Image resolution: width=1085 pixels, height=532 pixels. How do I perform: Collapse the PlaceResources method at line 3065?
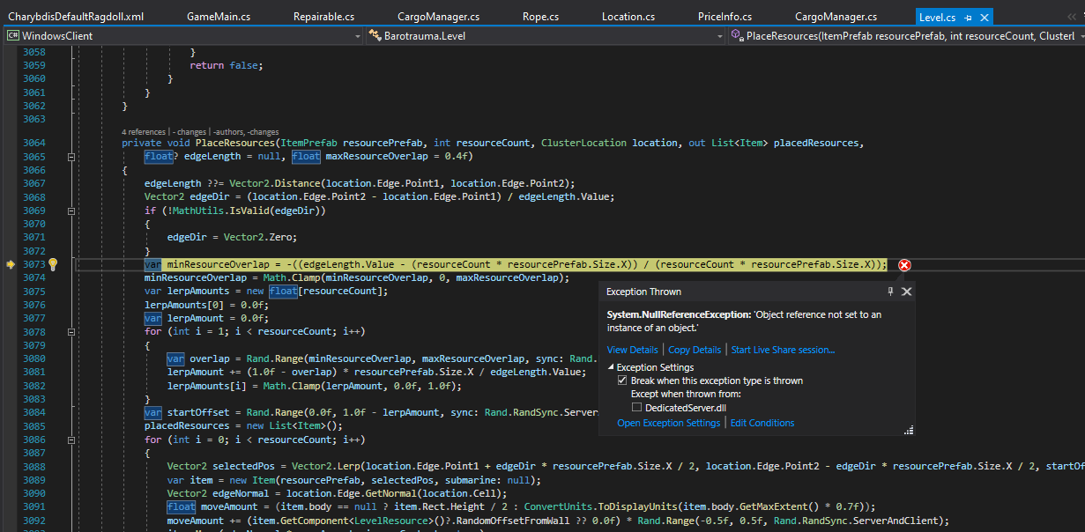pos(71,157)
